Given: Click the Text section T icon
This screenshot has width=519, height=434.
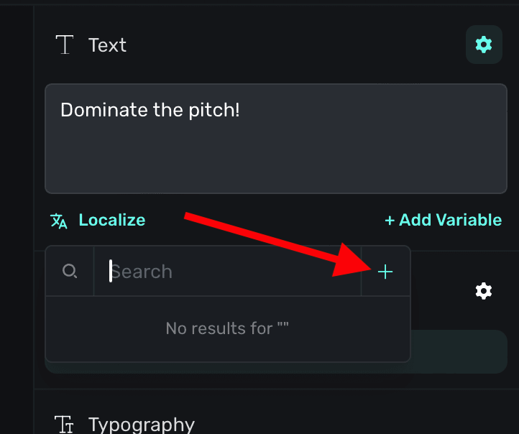Looking at the screenshot, I should [x=65, y=45].
